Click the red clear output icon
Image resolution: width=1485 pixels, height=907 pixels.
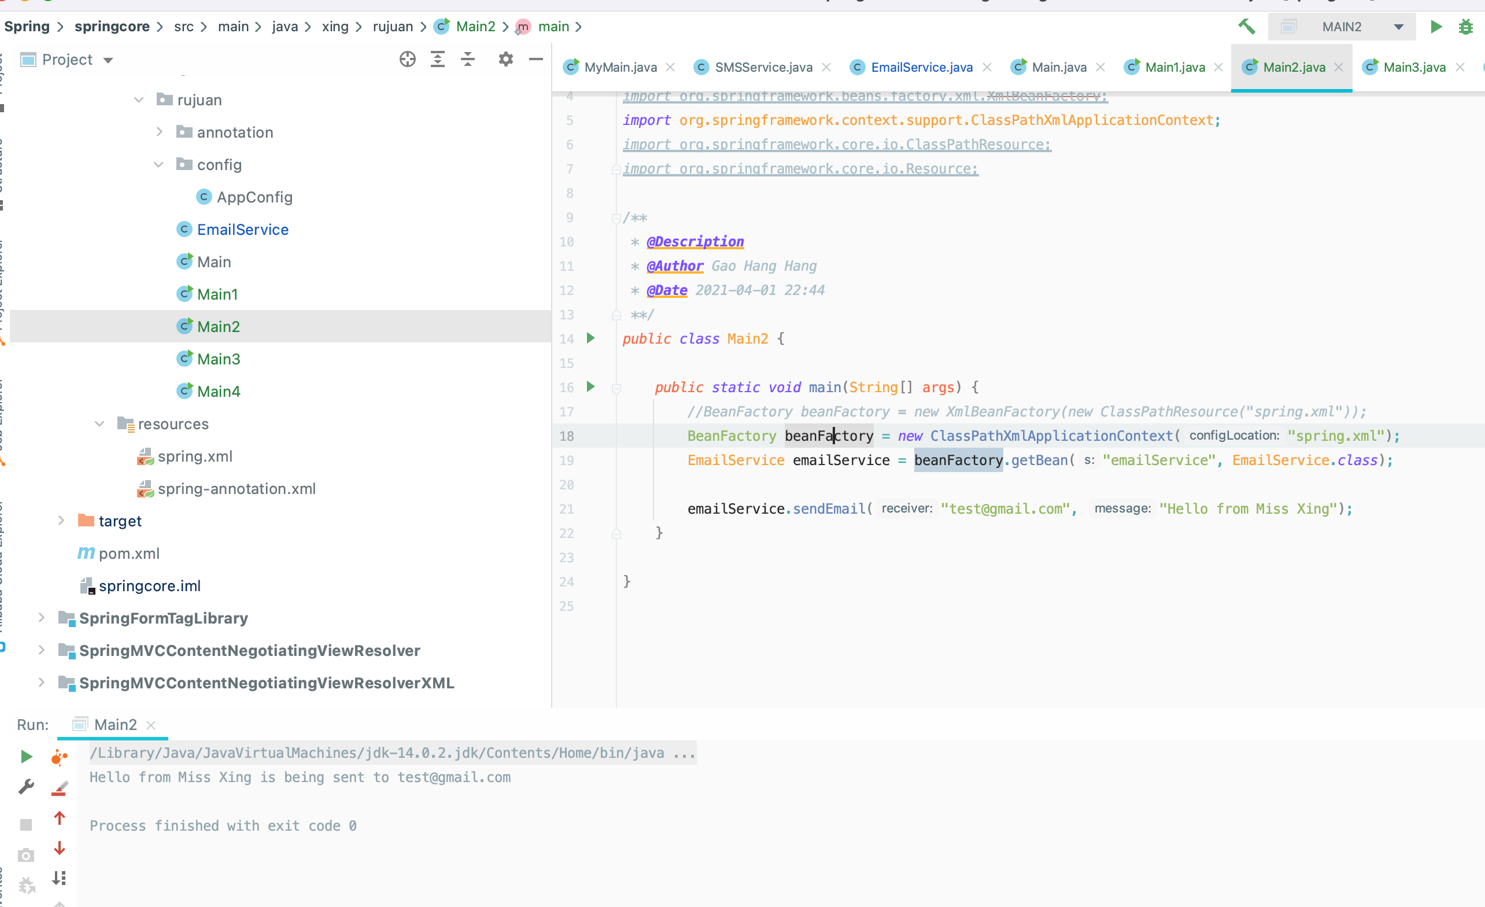59,788
